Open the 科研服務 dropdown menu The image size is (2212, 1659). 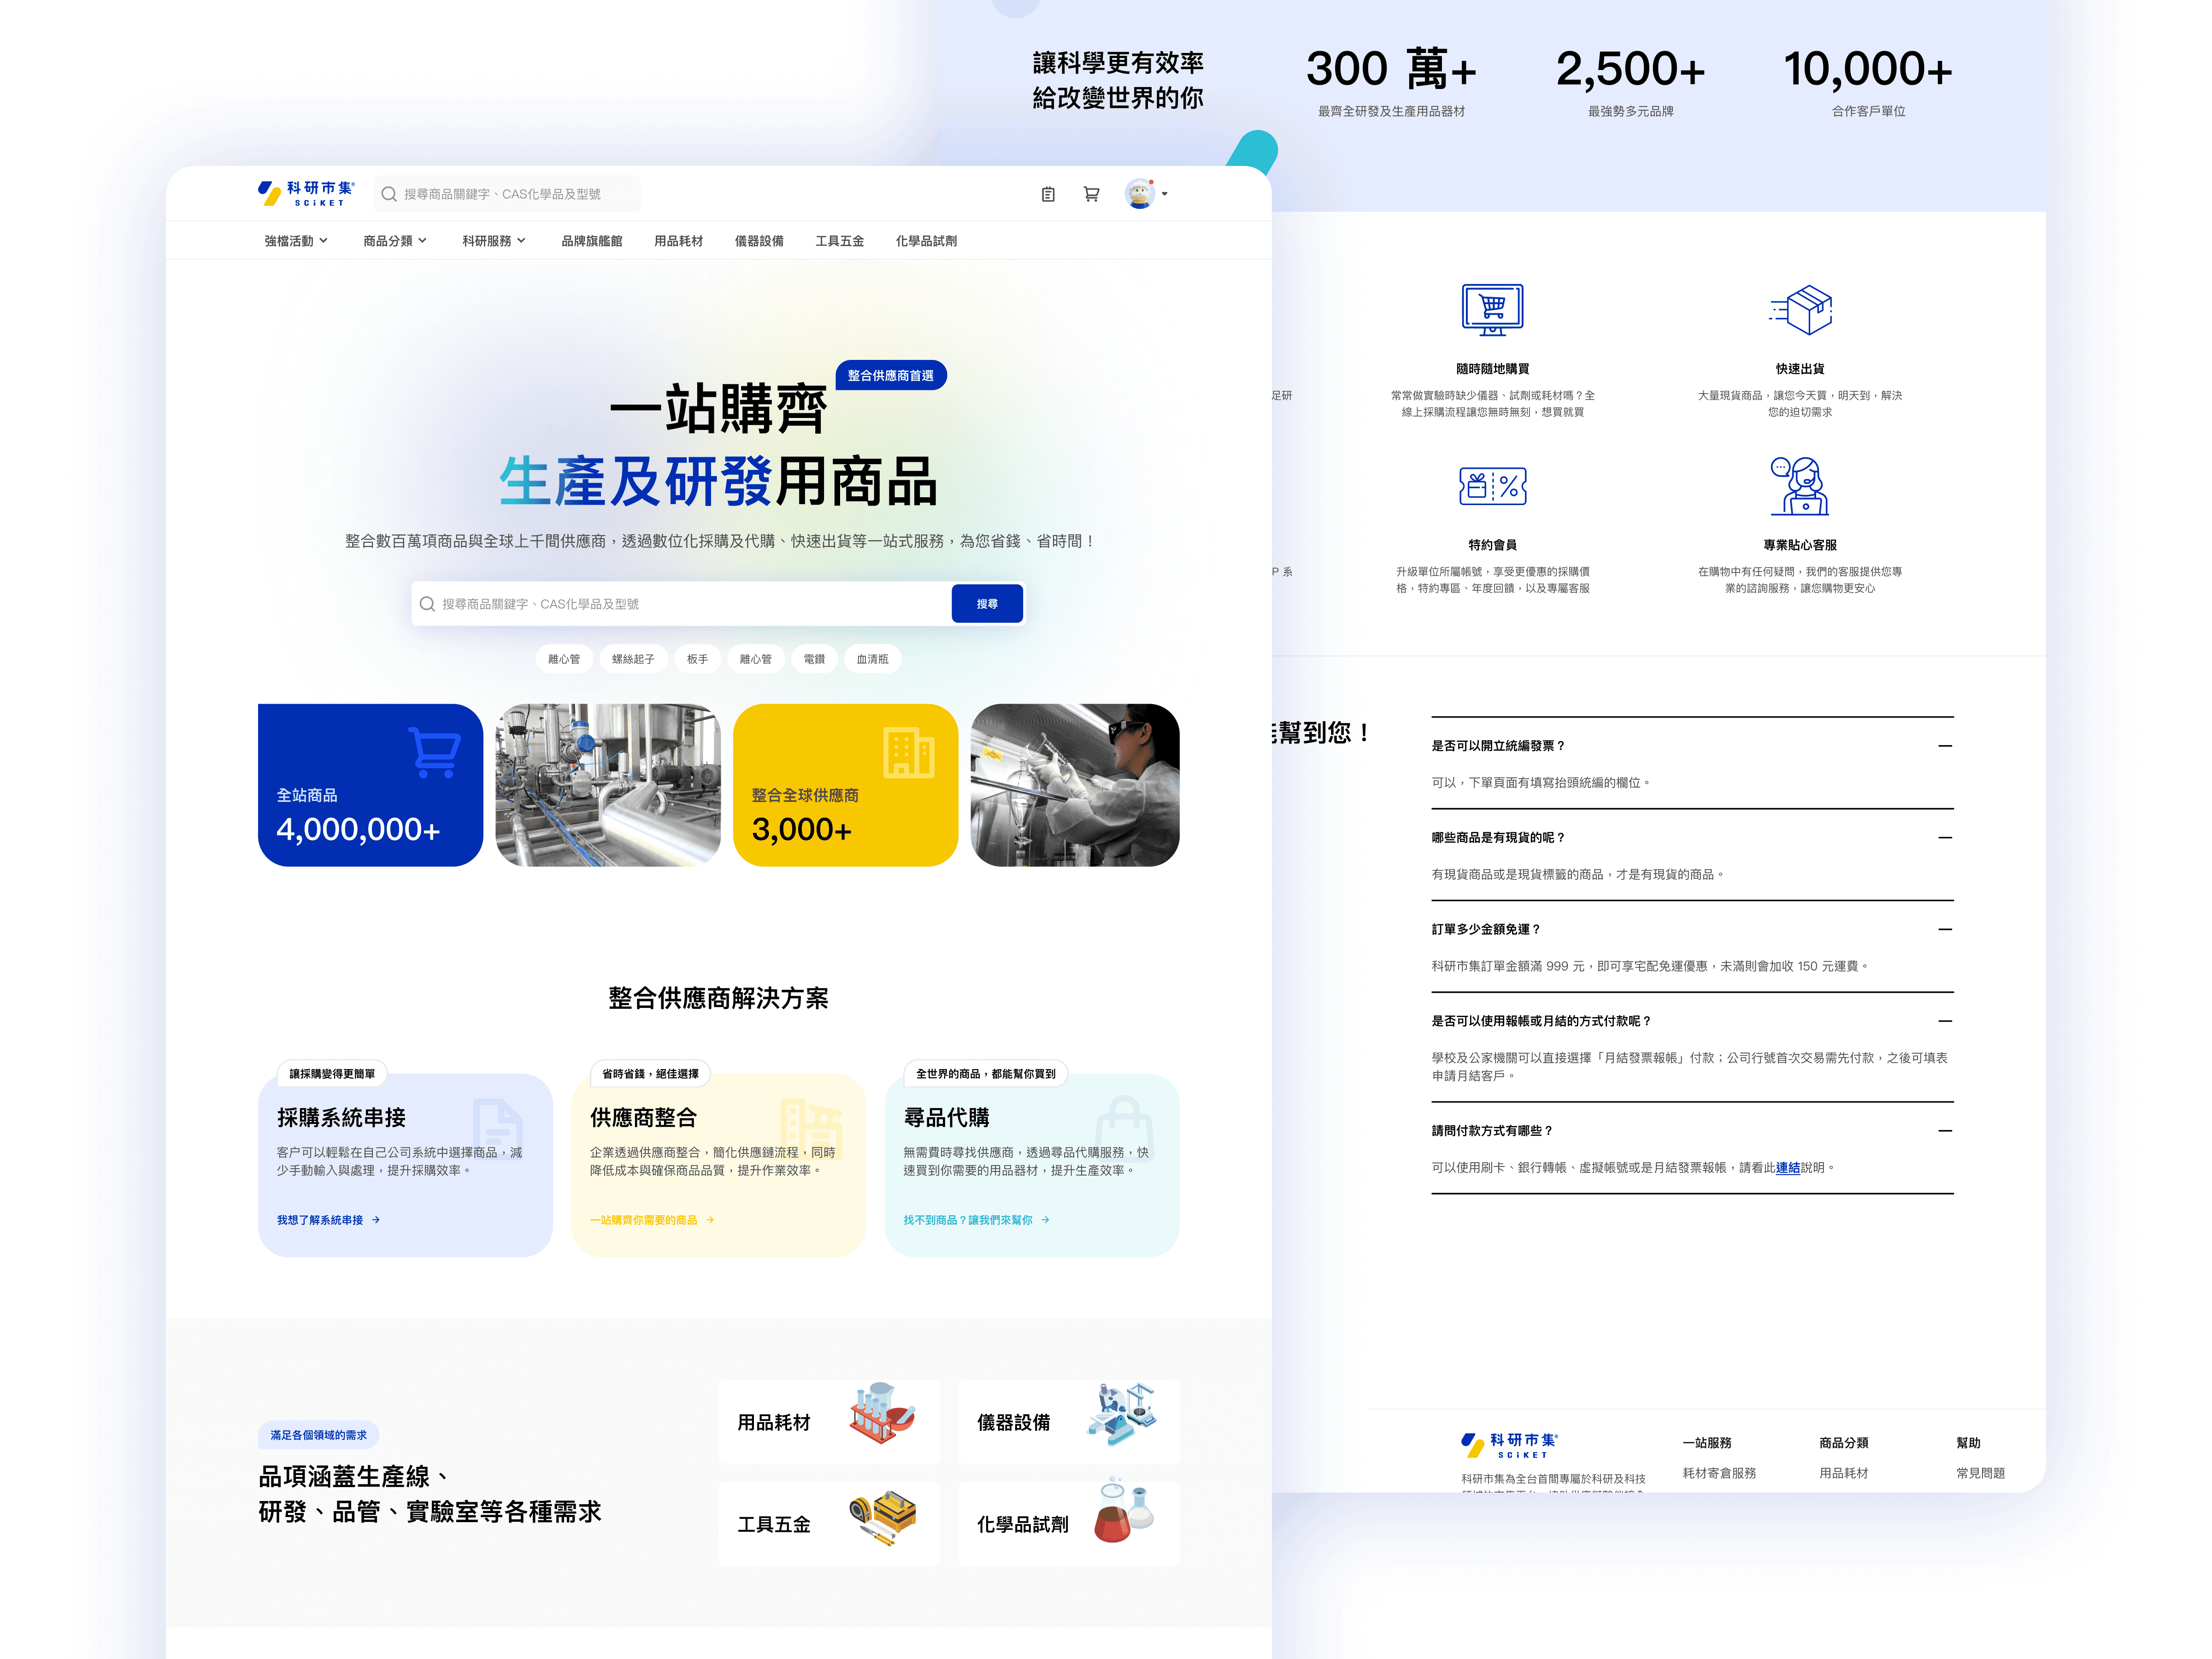494,241
